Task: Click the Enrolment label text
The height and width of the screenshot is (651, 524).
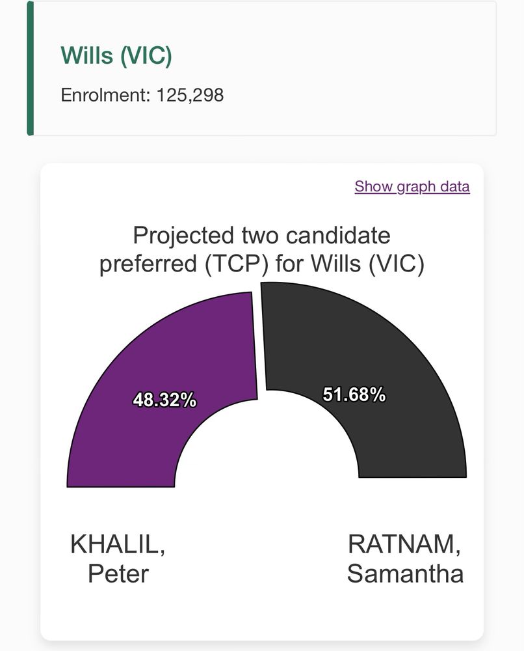Action: coord(106,95)
